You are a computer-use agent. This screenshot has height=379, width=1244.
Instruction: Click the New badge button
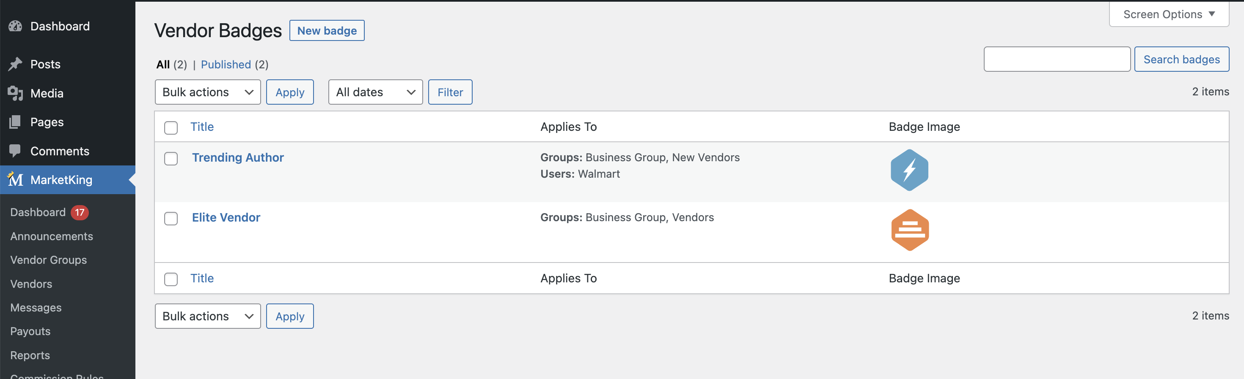tap(327, 31)
